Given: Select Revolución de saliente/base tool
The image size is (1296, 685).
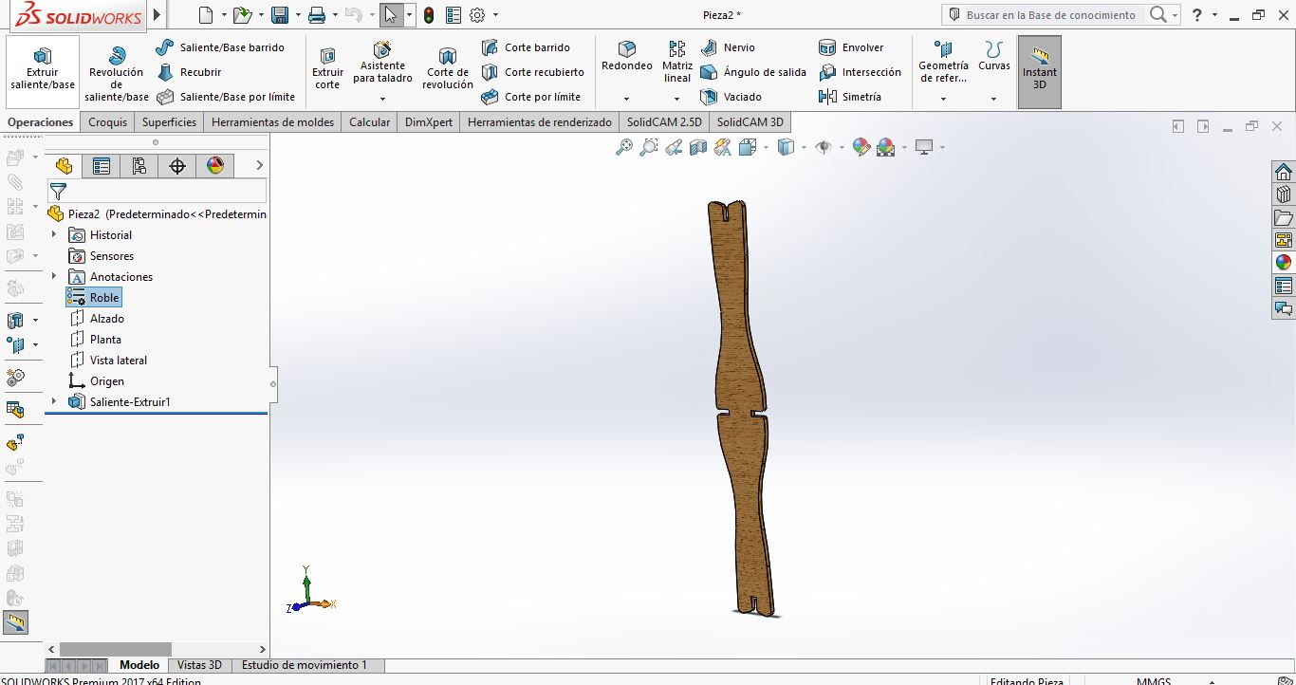Looking at the screenshot, I should tap(117, 73).
